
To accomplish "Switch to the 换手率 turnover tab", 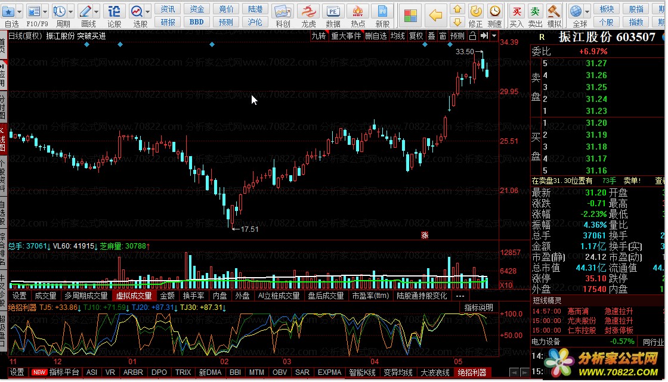I will pyautogui.click(x=193, y=296).
